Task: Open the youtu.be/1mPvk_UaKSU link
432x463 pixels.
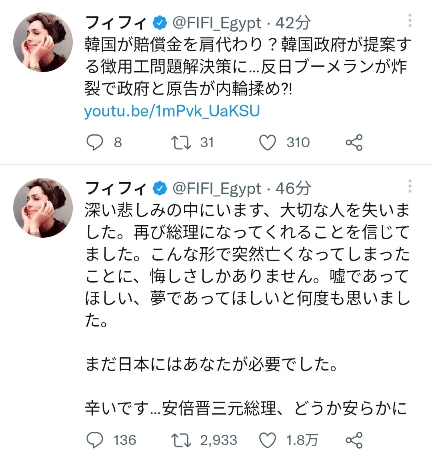Action: [x=172, y=111]
